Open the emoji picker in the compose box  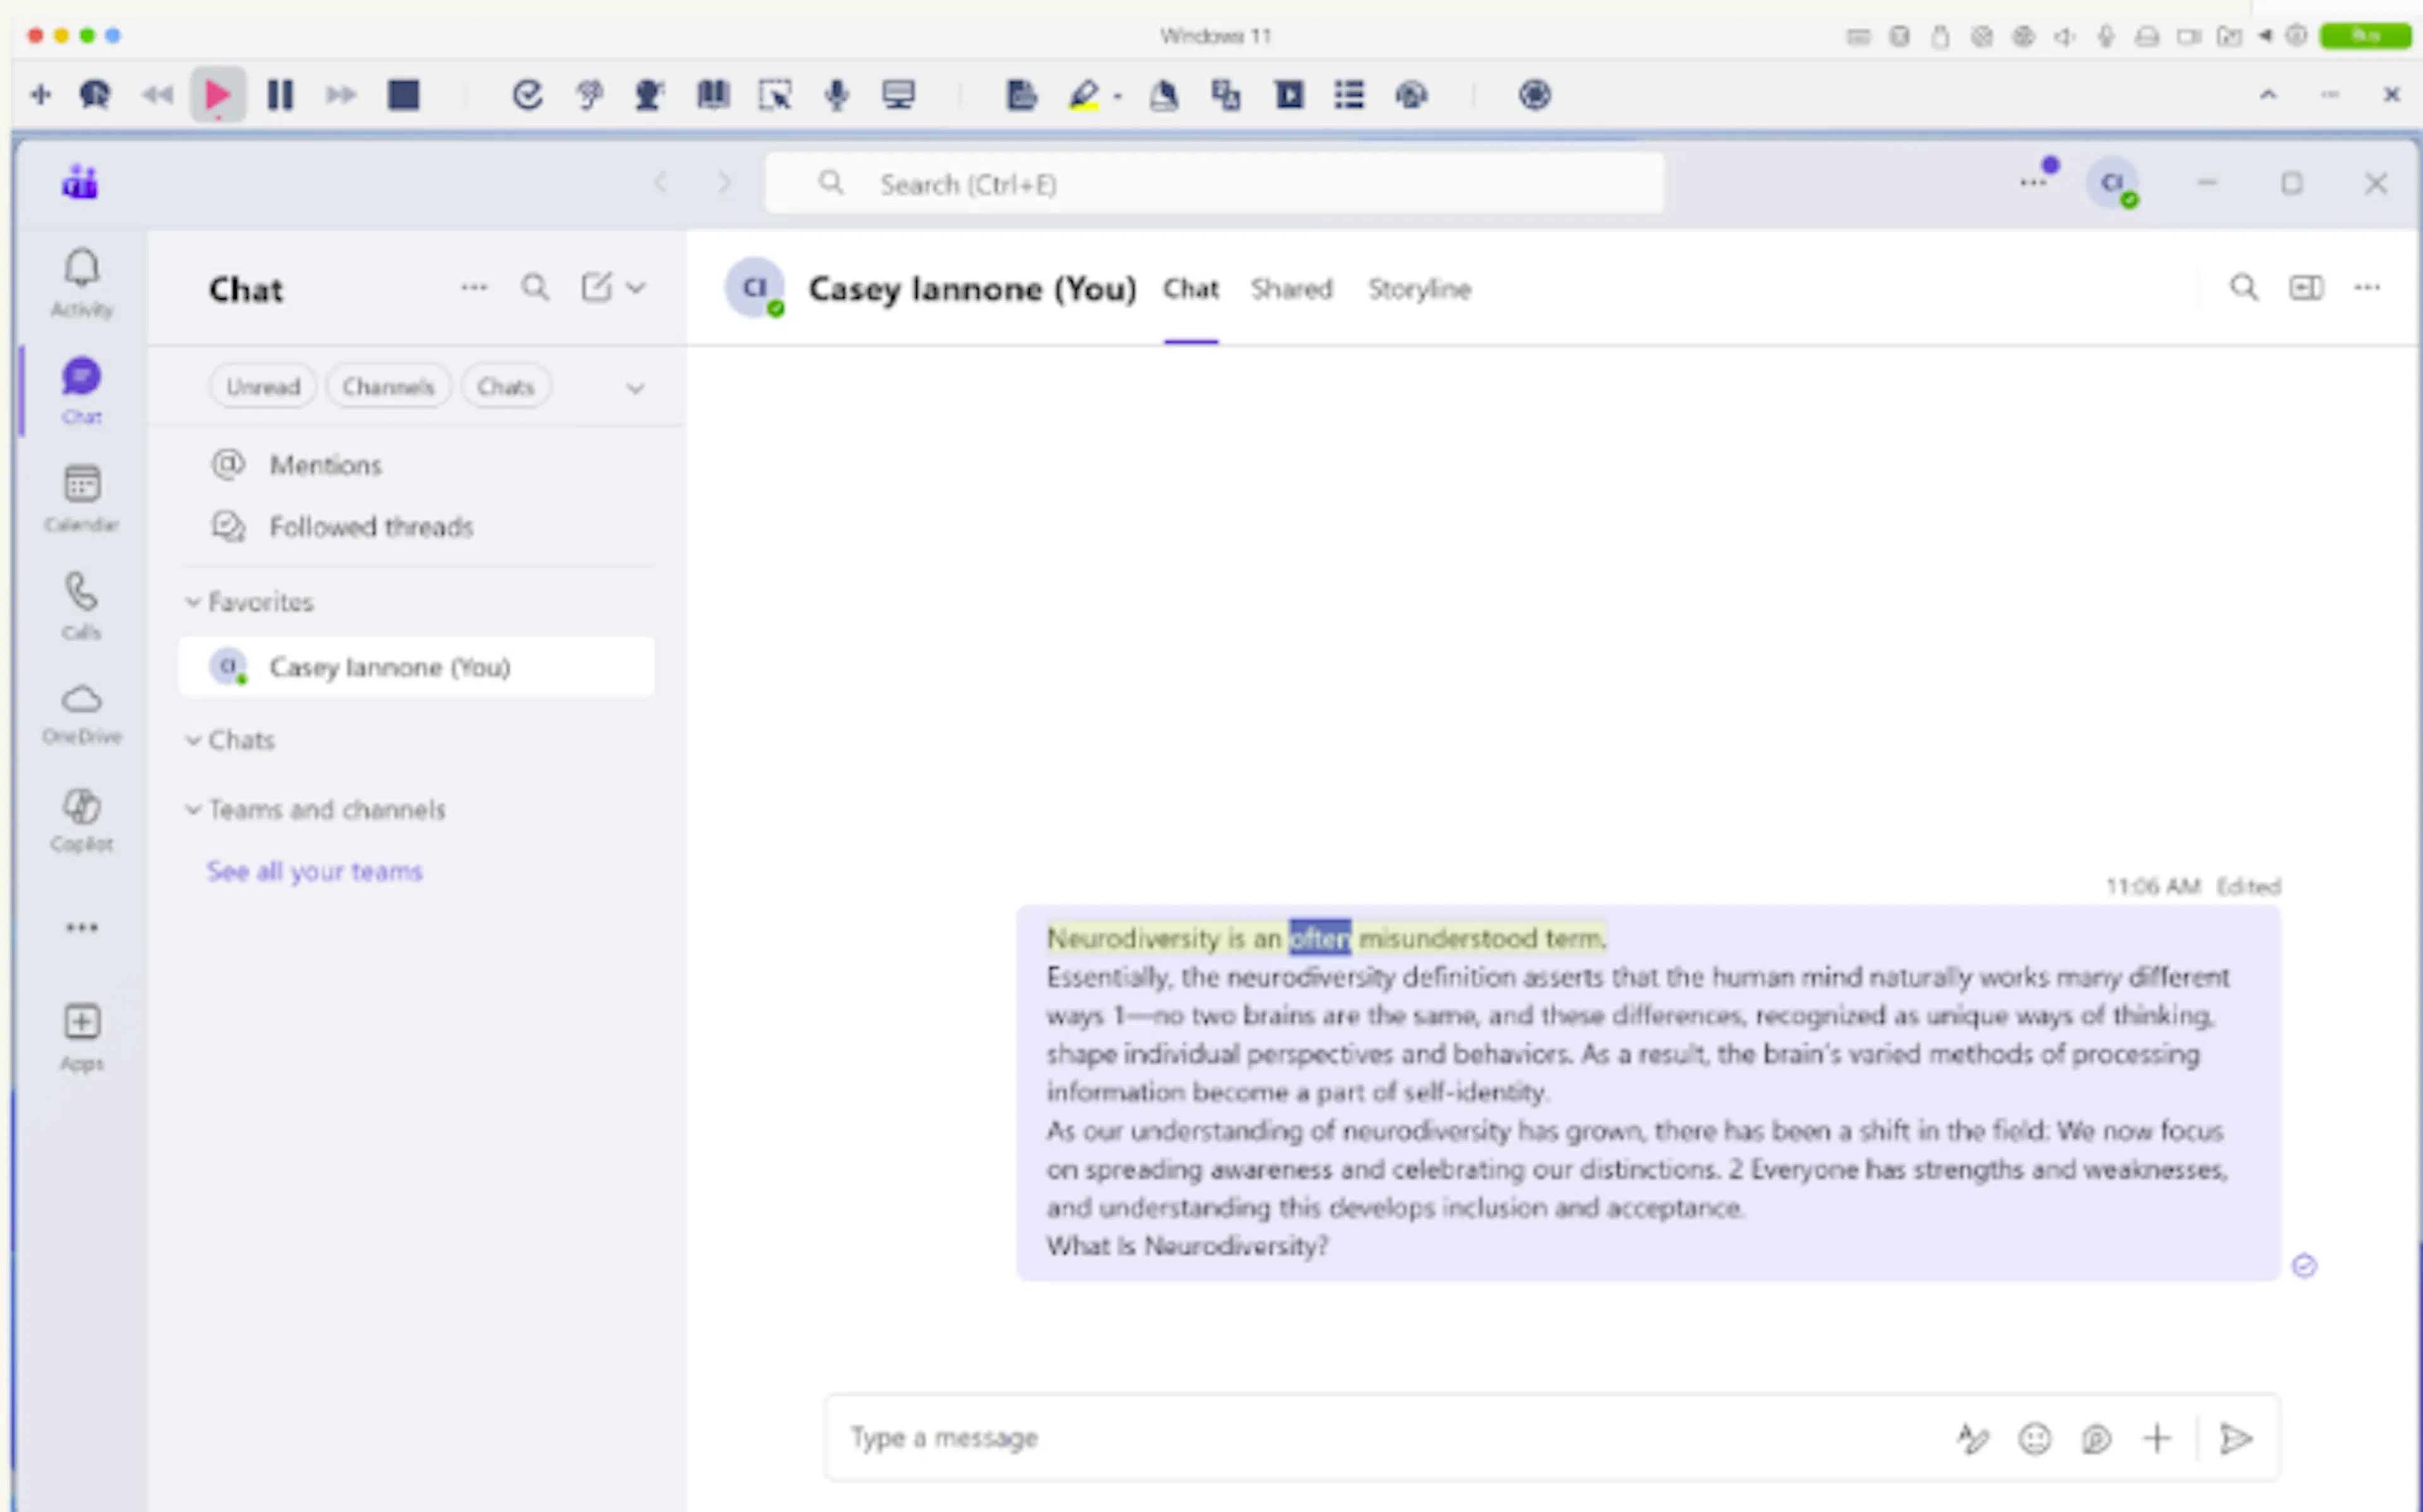(2034, 1438)
